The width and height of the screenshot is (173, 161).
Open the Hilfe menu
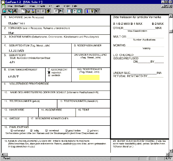pos(75,6)
